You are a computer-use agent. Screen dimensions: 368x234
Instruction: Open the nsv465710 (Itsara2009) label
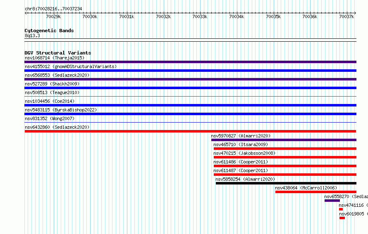[241, 144]
